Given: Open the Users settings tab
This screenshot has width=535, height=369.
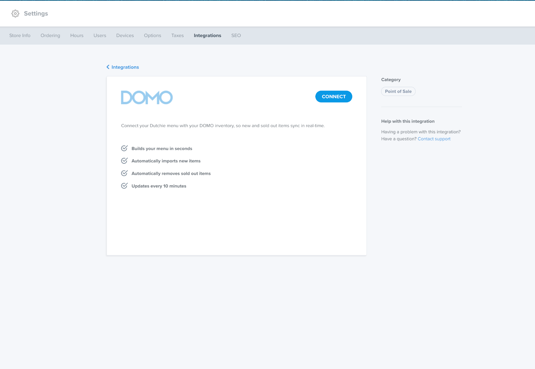Looking at the screenshot, I should click(x=100, y=35).
